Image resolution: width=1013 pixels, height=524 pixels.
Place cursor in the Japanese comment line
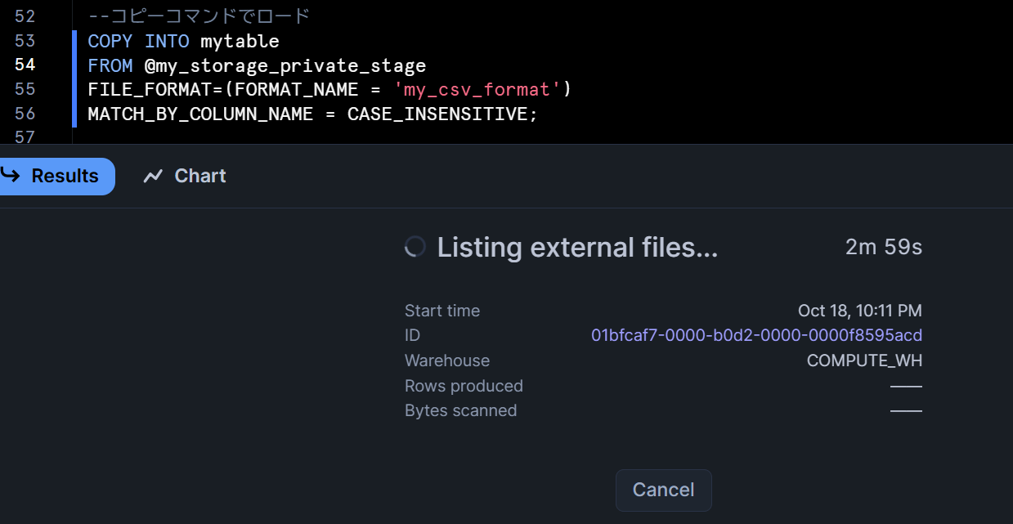point(199,16)
